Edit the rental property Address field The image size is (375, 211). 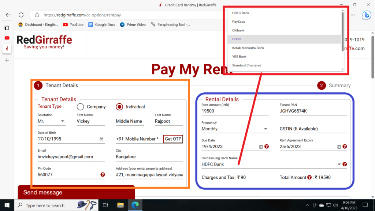click(x=149, y=175)
